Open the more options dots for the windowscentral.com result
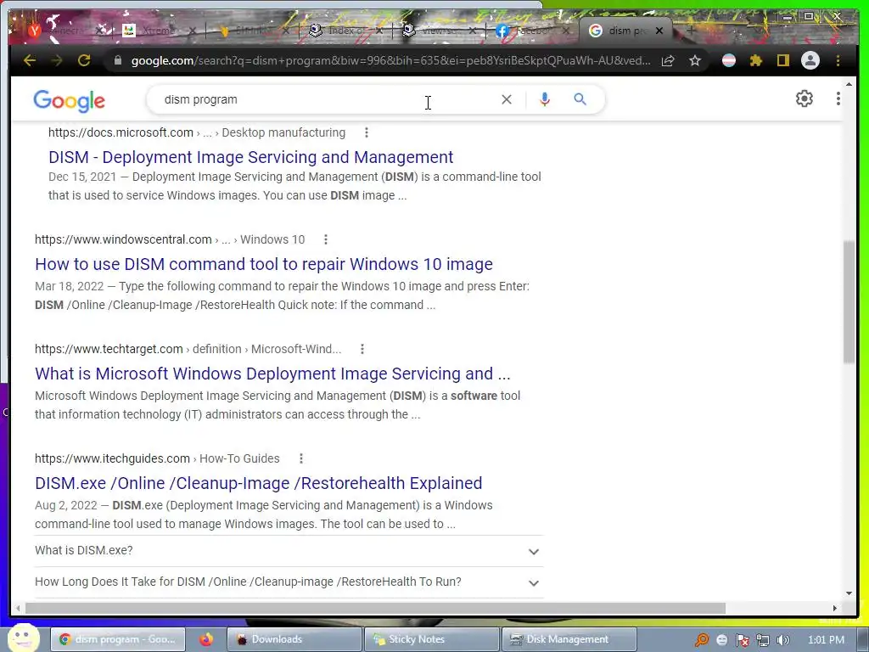 [326, 239]
